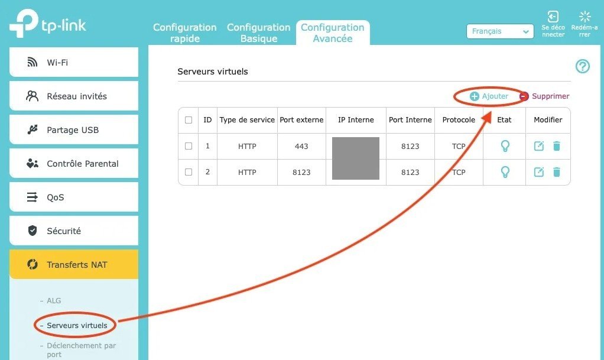Open the Partage USB menu section

click(x=73, y=129)
